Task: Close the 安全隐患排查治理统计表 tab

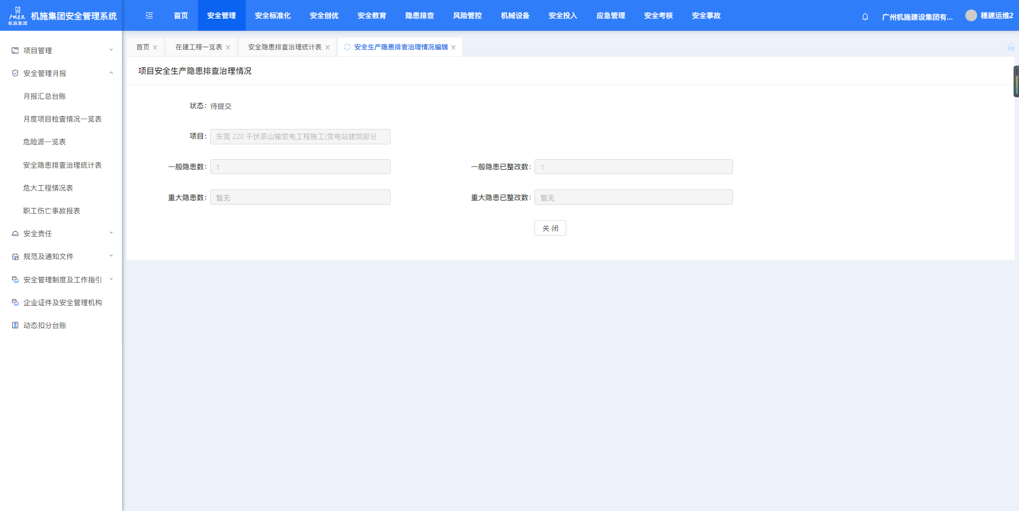Action: pyautogui.click(x=327, y=48)
